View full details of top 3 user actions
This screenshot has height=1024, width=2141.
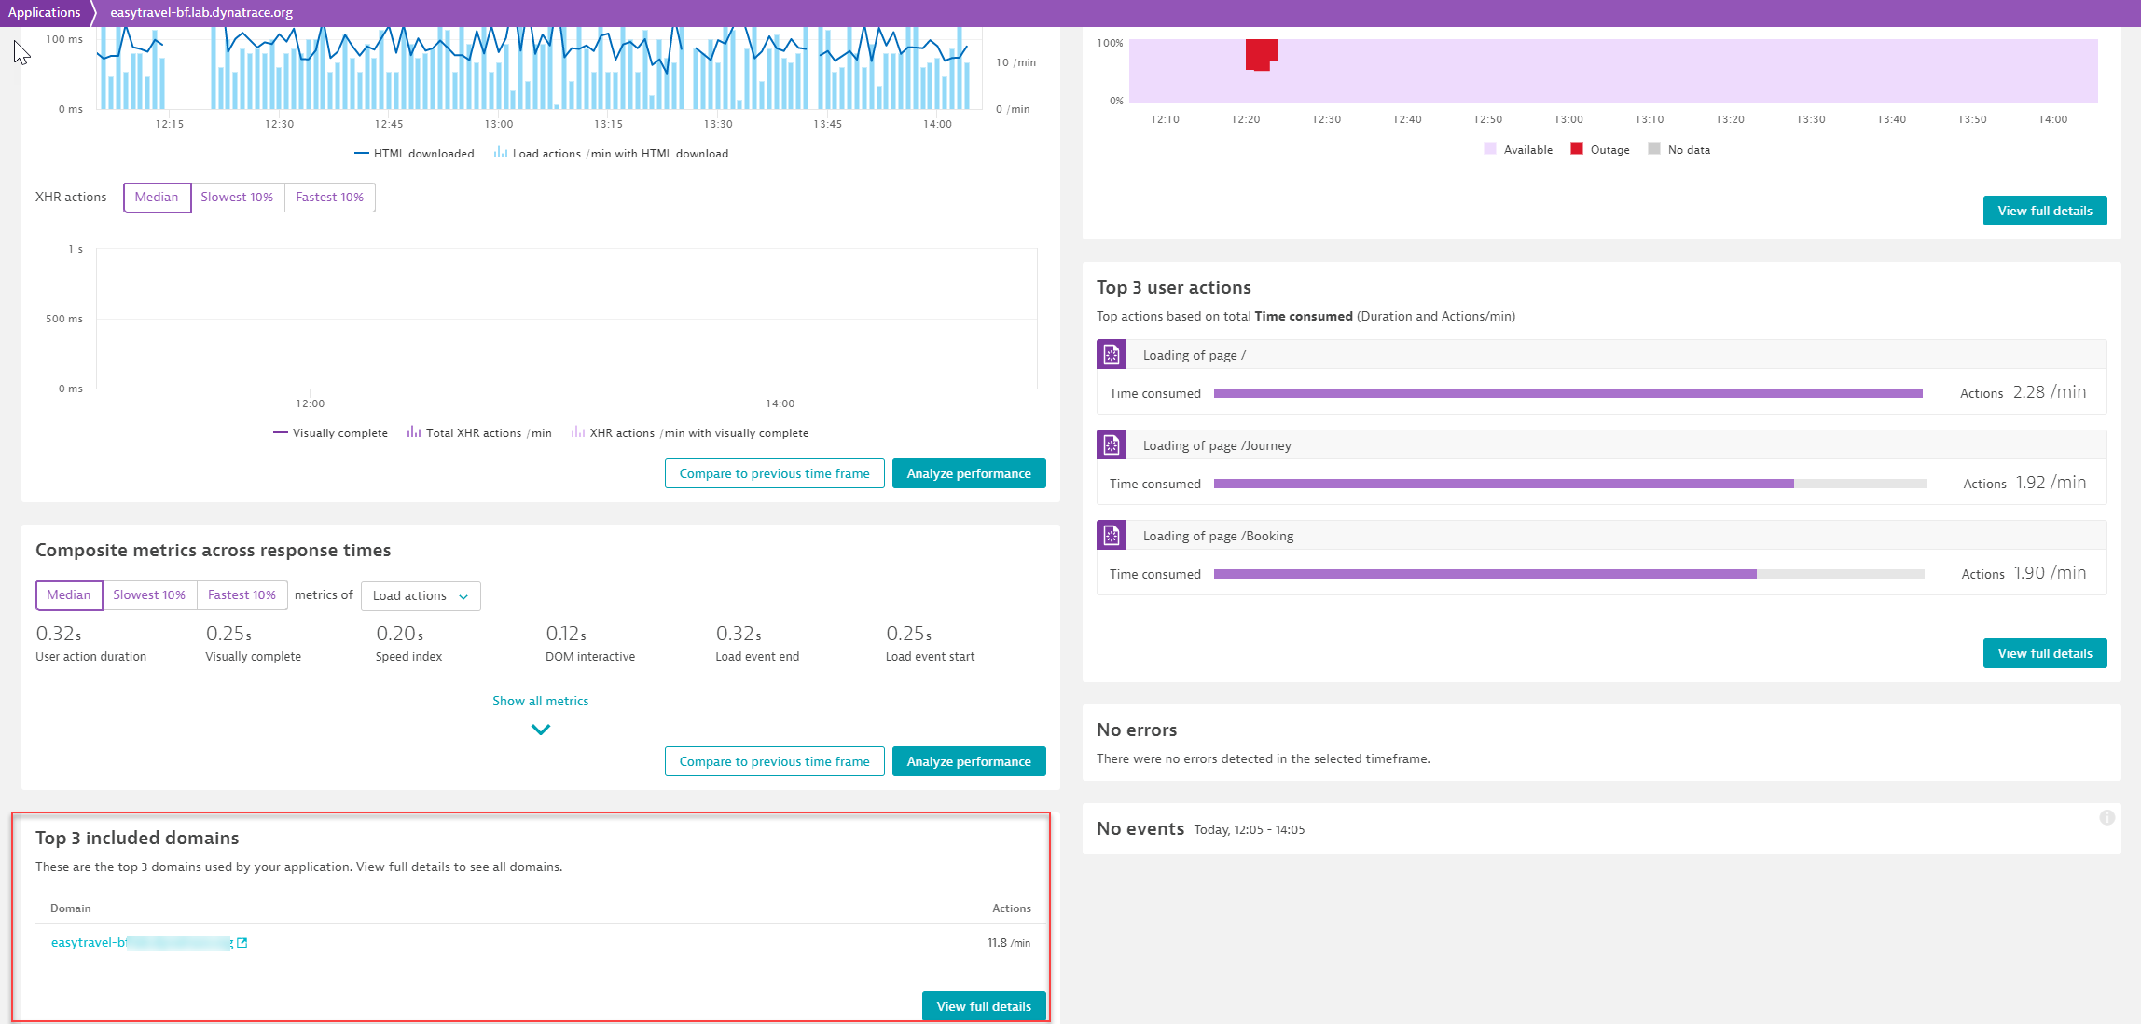[x=2045, y=653]
